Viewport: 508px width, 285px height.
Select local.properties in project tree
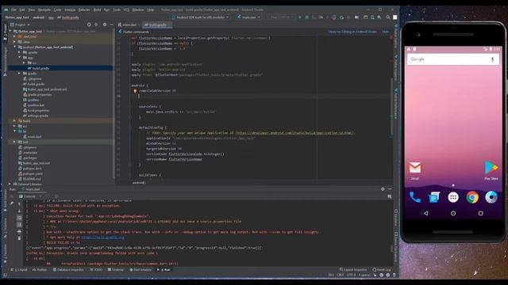[38, 110]
